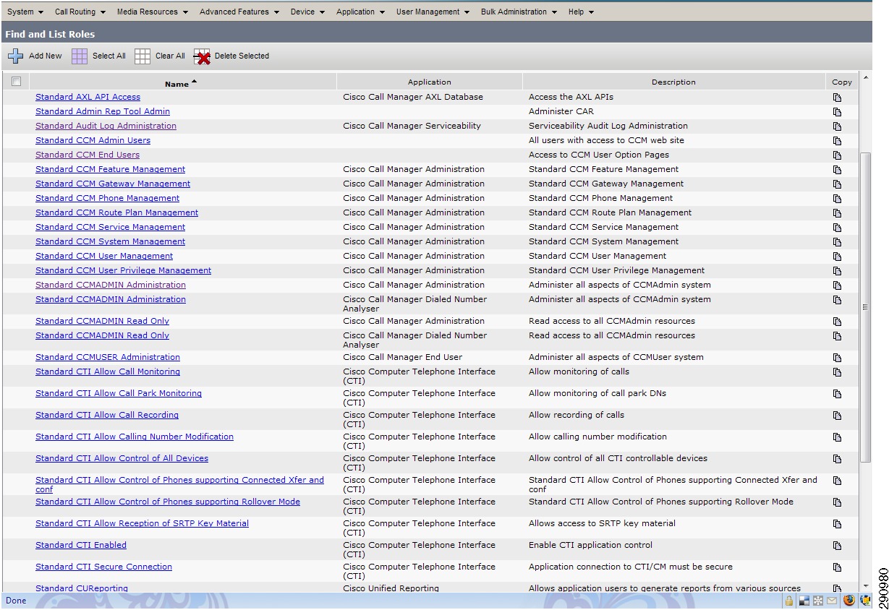
Task: Click the Firefox icon in status bar
Action: tap(849, 601)
